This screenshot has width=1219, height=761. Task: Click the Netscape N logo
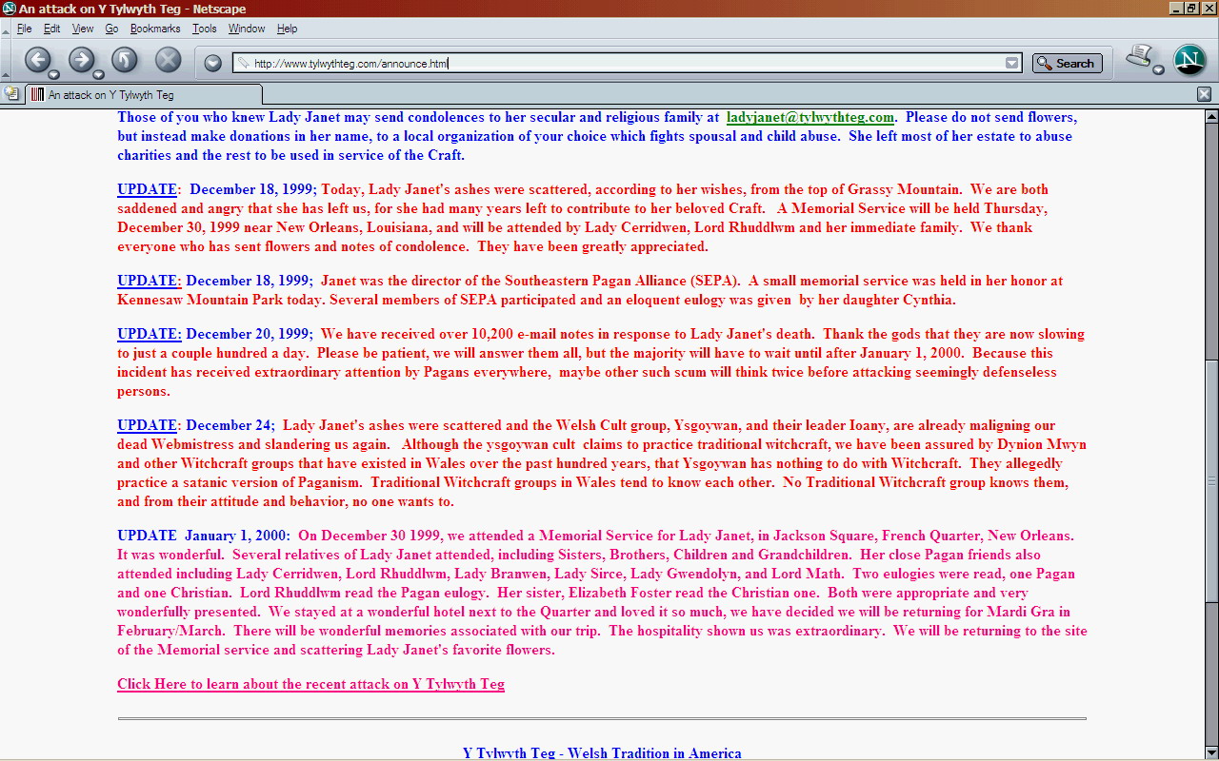click(1189, 60)
